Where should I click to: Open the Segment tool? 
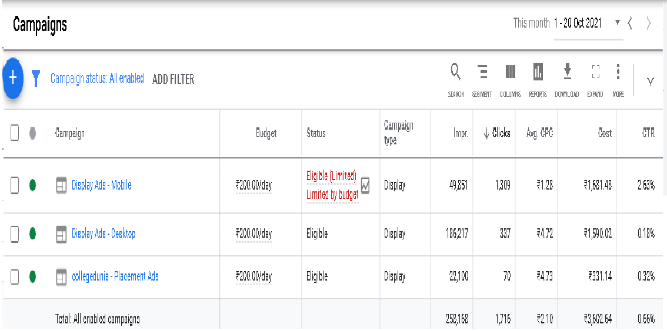[x=482, y=72]
